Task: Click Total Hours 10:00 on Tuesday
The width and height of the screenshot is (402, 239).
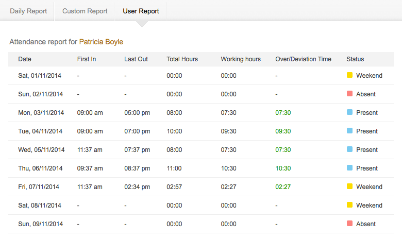Action: [x=174, y=131]
